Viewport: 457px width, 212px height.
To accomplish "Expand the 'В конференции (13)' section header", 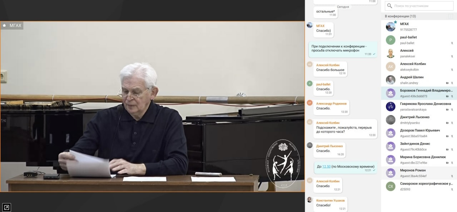I will click(400, 16).
